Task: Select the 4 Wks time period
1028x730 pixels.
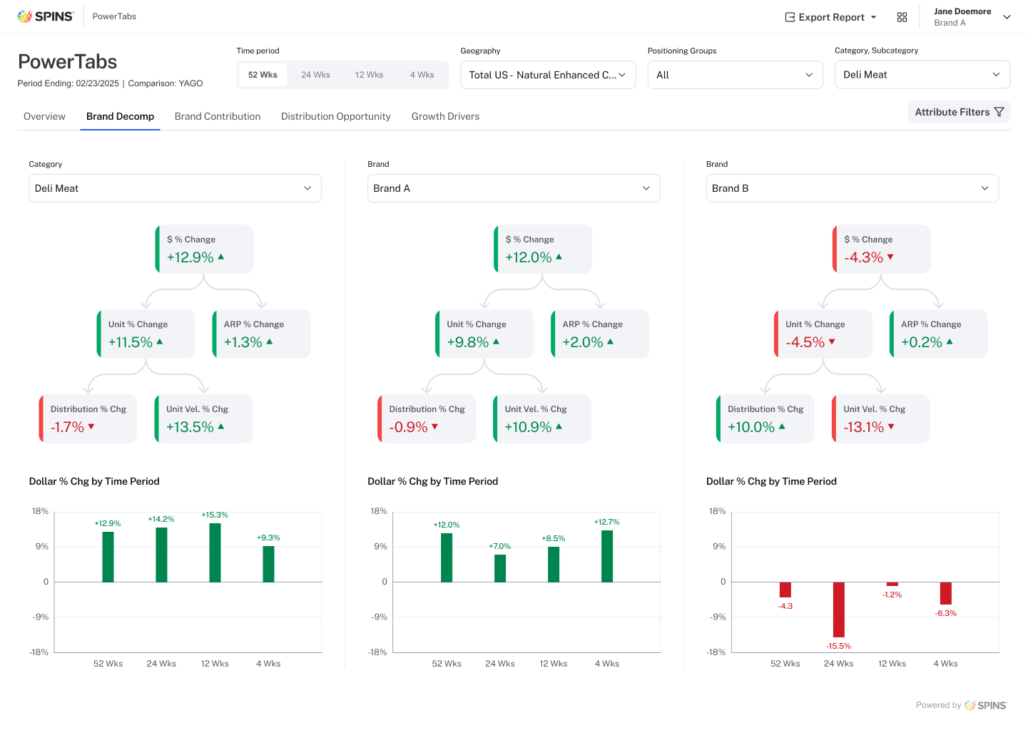Action: tap(422, 75)
